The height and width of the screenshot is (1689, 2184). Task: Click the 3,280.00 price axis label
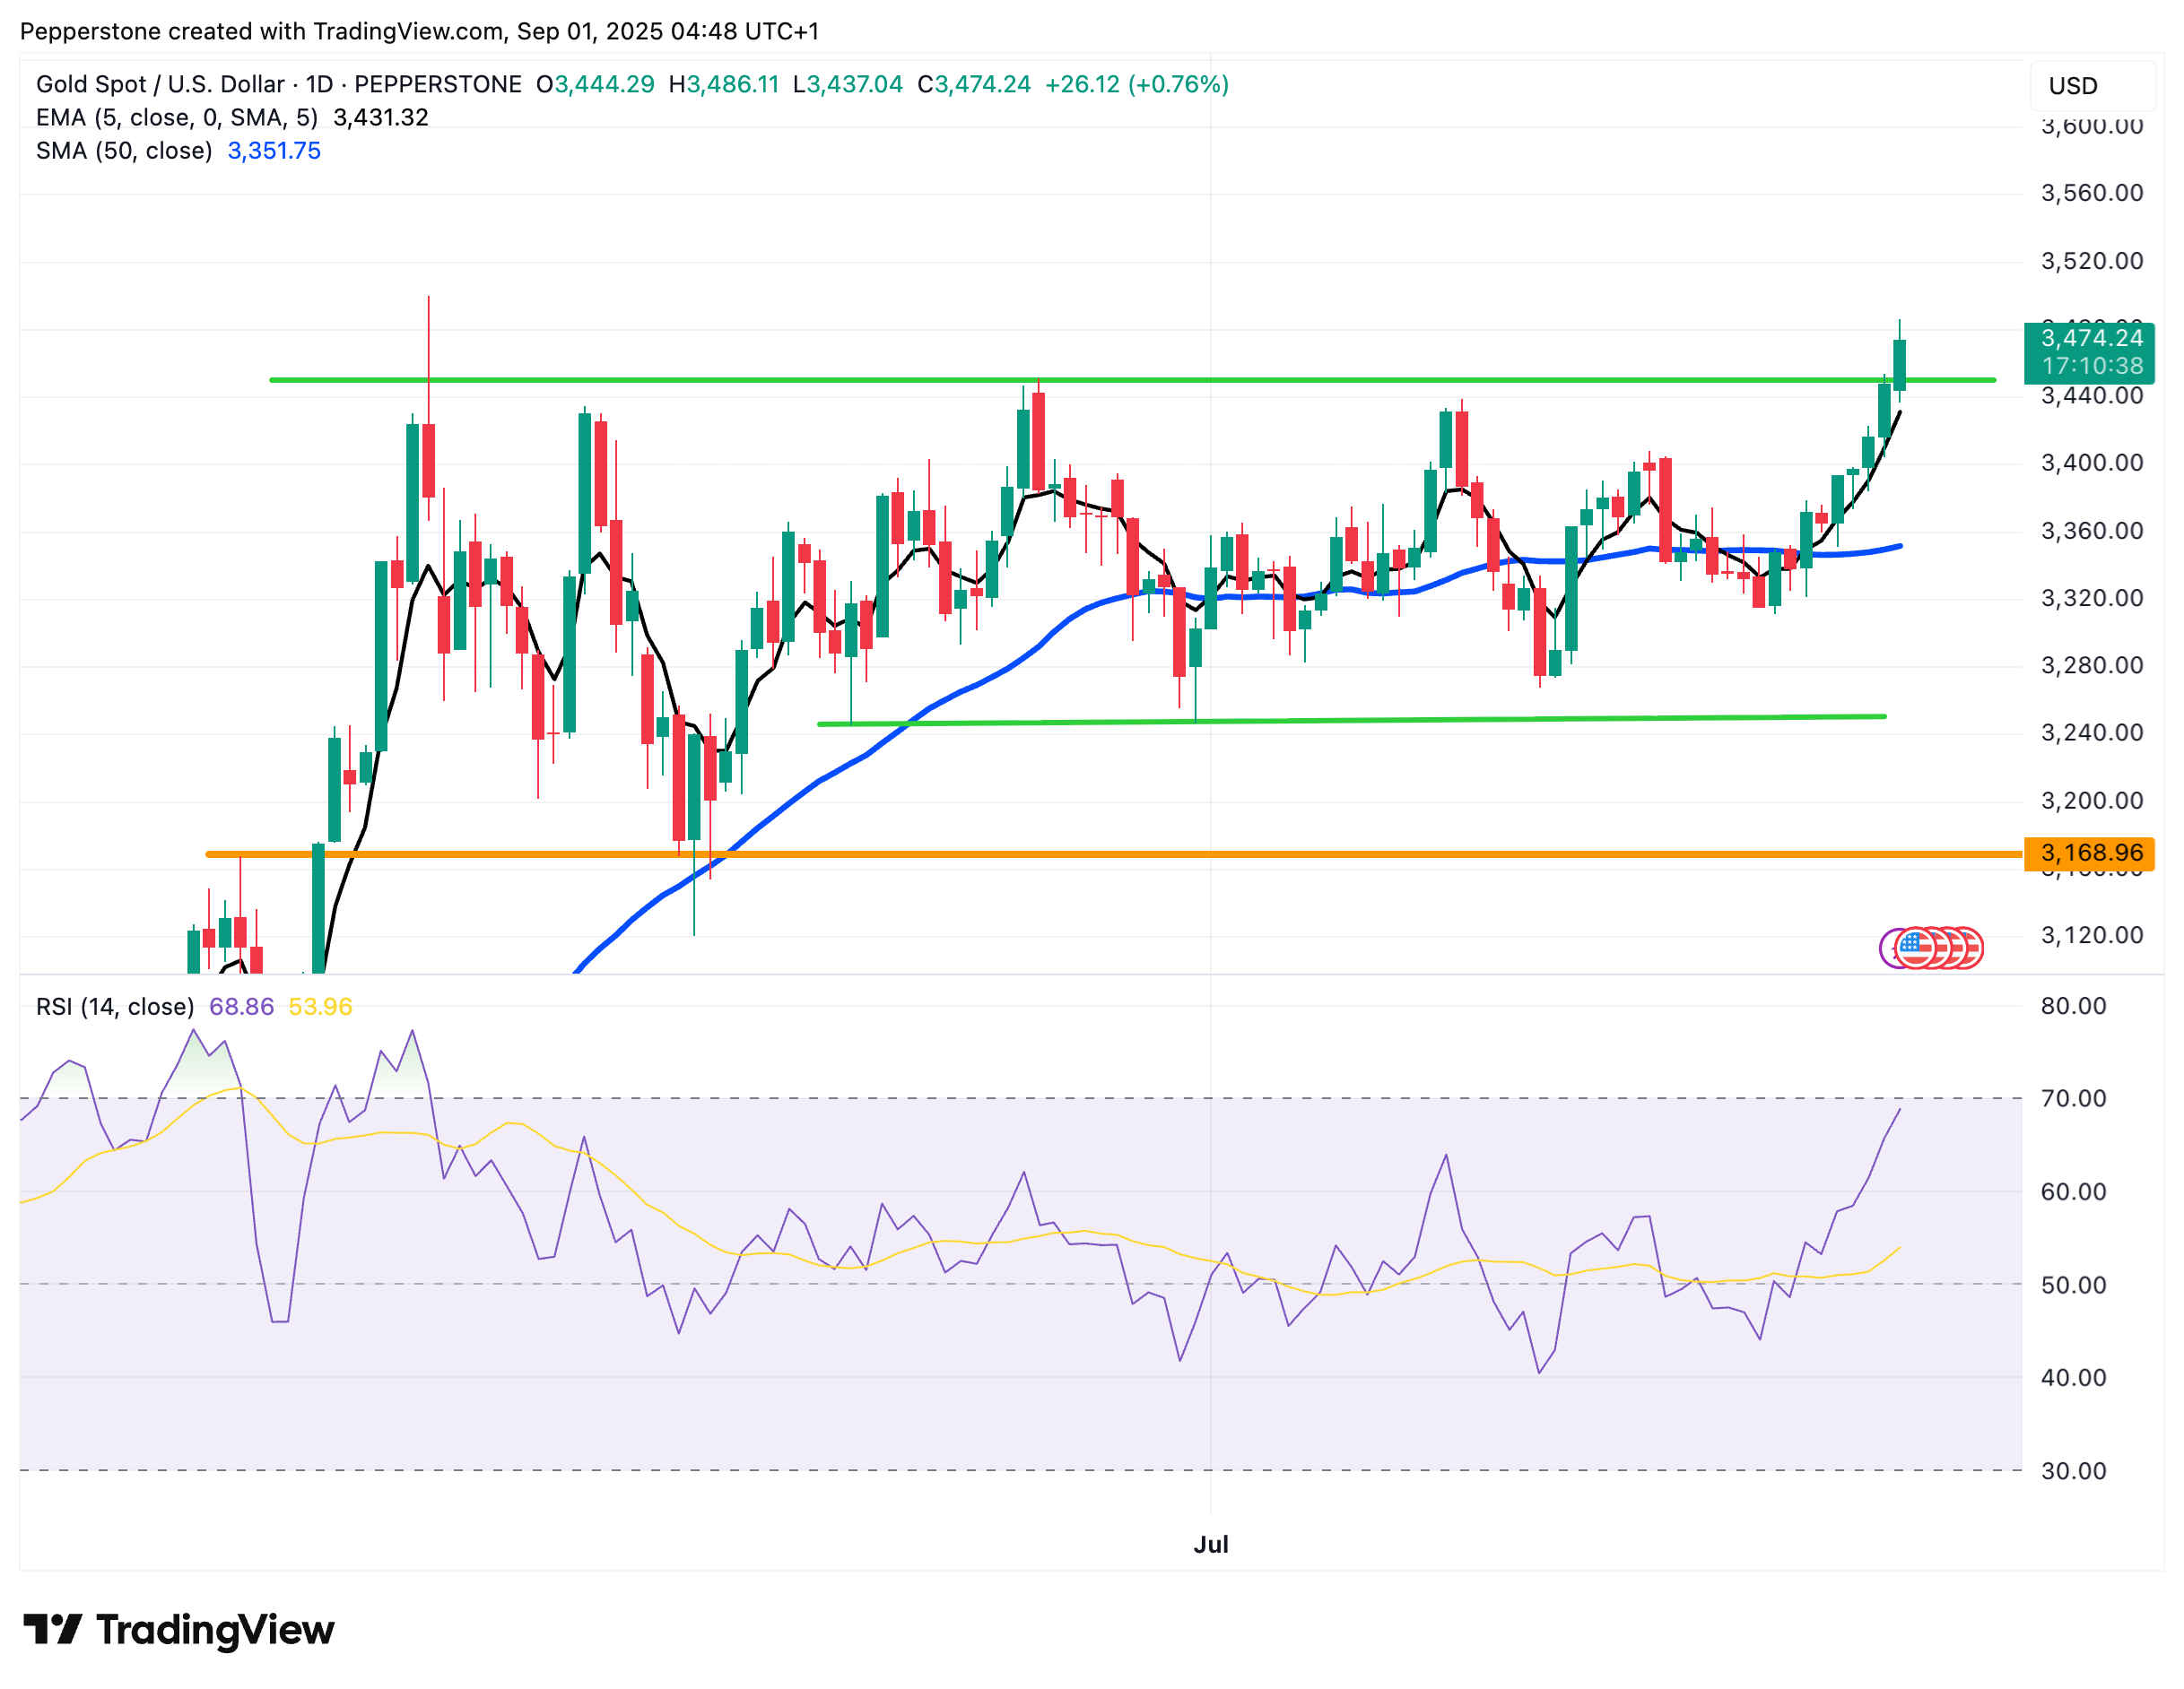[x=2091, y=665]
